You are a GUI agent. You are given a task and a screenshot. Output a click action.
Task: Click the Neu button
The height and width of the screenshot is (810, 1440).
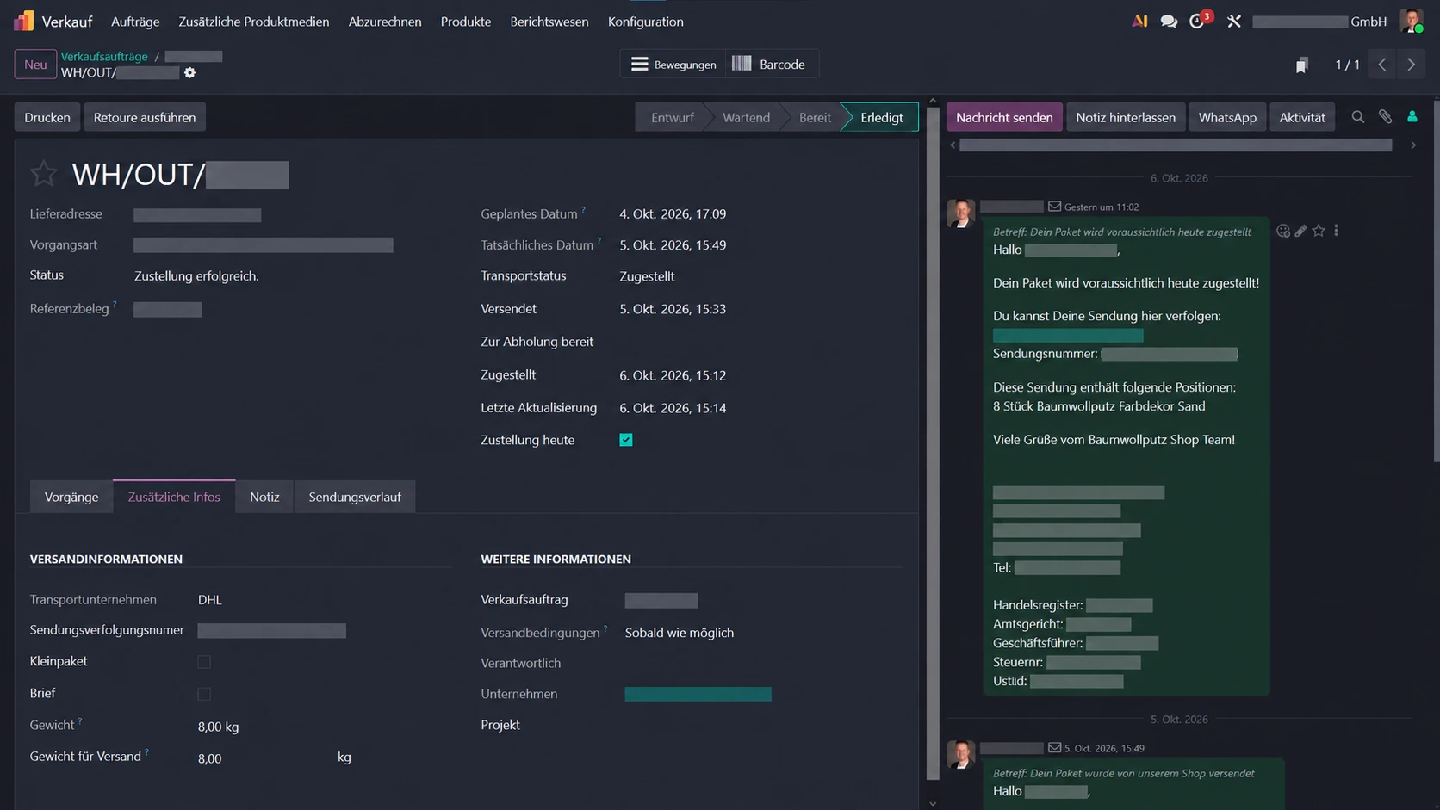point(35,65)
